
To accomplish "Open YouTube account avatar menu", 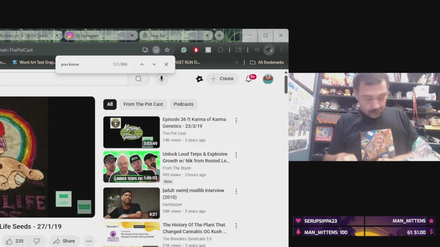I will coord(268,79).
